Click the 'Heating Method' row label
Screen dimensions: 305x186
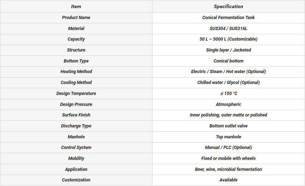coord(76,72)
